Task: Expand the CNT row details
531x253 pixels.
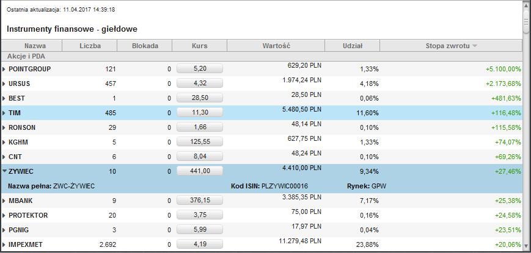Action: tap(4, 157)
